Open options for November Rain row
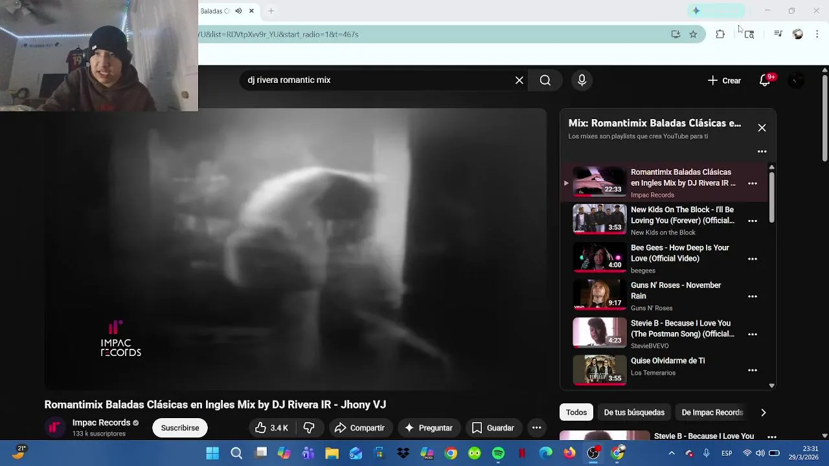829x466 pixels. click(x=753, y=296)
